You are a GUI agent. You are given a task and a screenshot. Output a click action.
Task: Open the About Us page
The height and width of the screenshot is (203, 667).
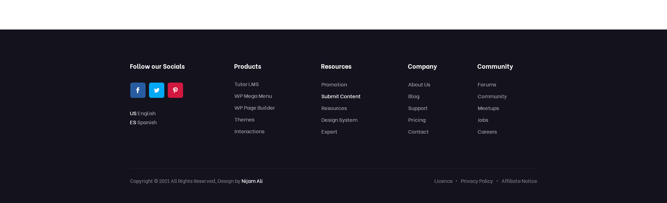point(419,84)
